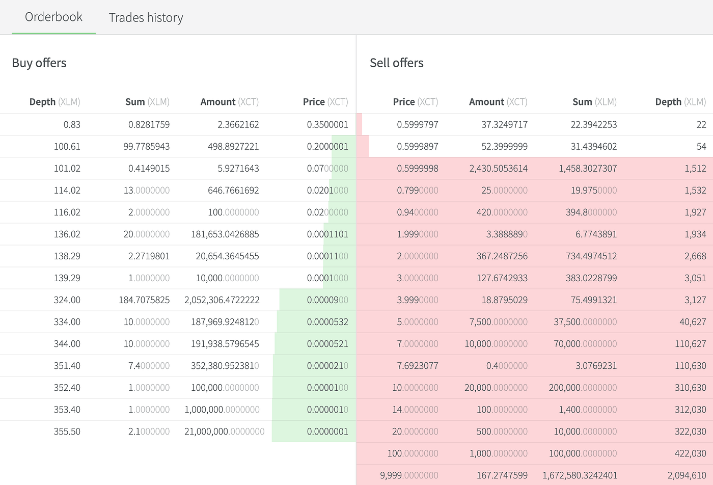Click buy depth value 100.61

[x=67, y=146]
